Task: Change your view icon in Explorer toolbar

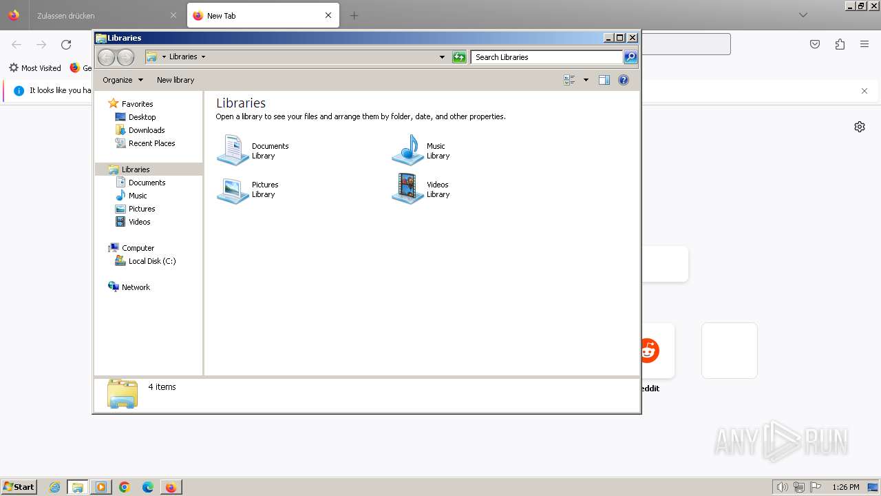Action: [x=569, y=80]
